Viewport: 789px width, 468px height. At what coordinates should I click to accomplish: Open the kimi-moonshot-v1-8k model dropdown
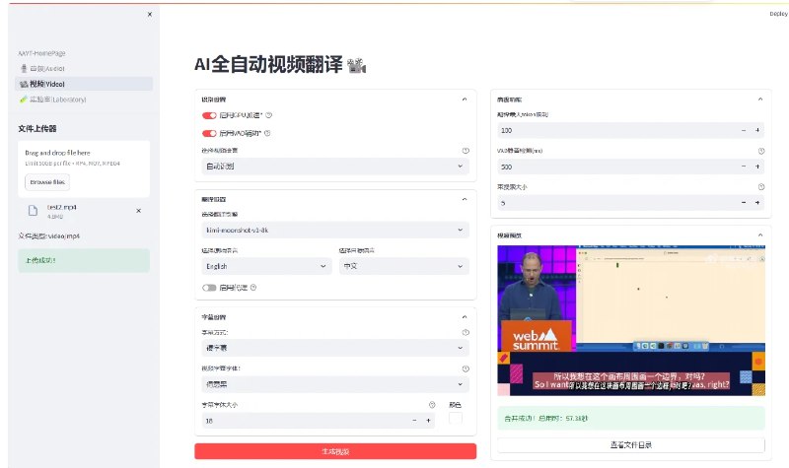click(x=335, y=231)
